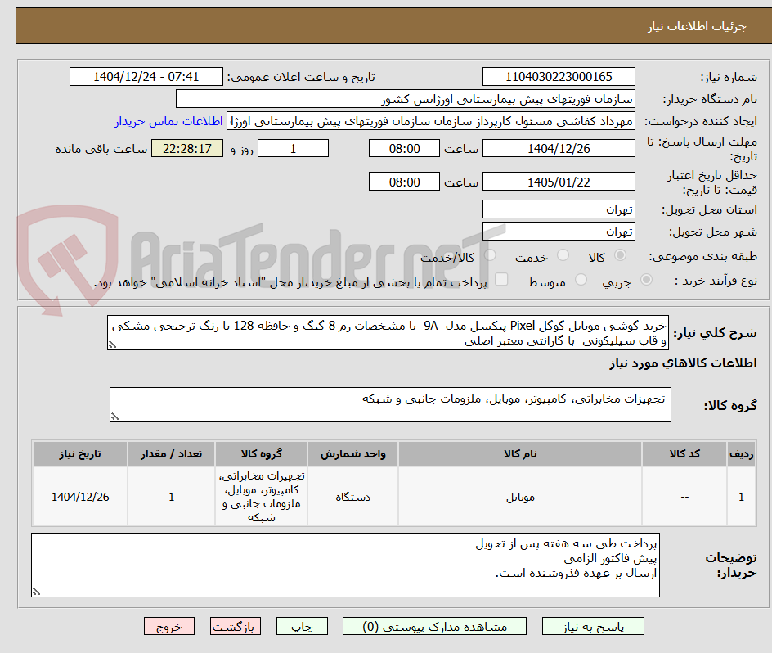Click the buyer notes text area
The height and width of the screenshot is (653, 772).
[345, 565]
